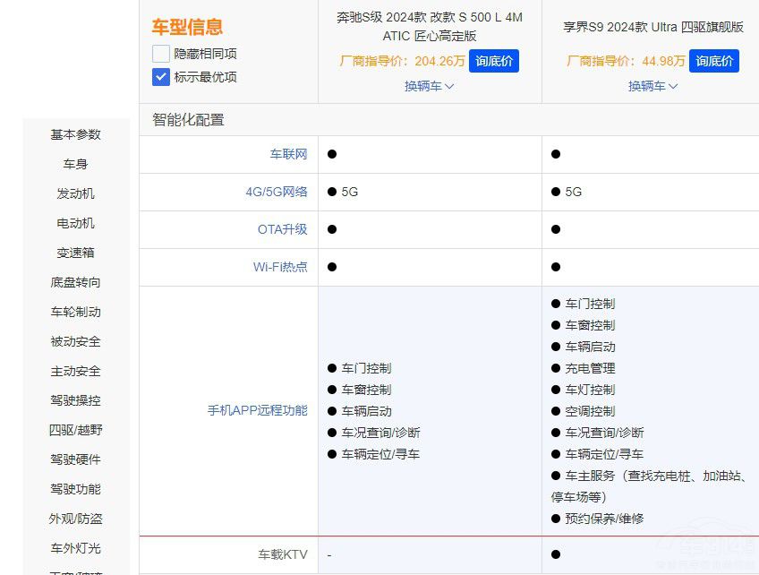Check the 隐藏相同项 checkbox
Screen dimensions: 759x575
point(161,54)
